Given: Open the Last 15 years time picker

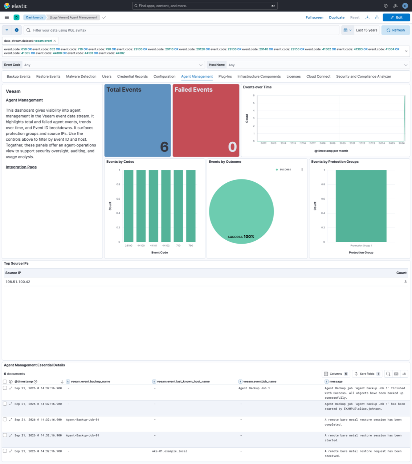Looking at the screenshot, I should click(x=366, y=30).
